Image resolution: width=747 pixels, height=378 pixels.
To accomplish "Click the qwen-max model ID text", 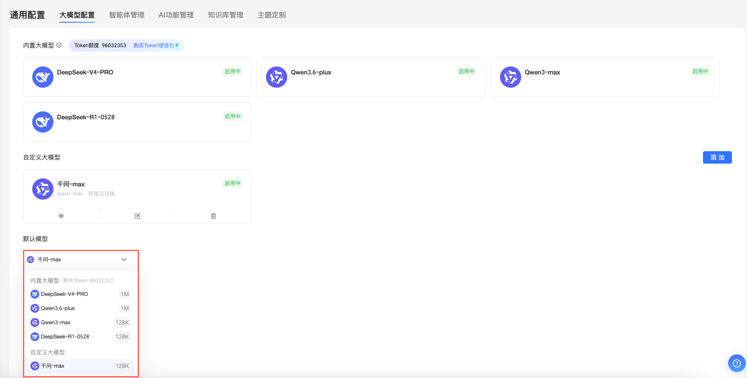I will [x=70, y=194].
